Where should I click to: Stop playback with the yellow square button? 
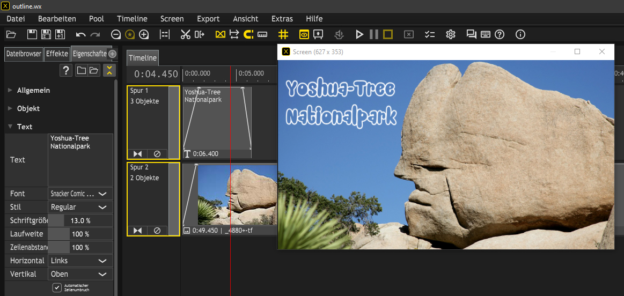click(x=387, y=35)
